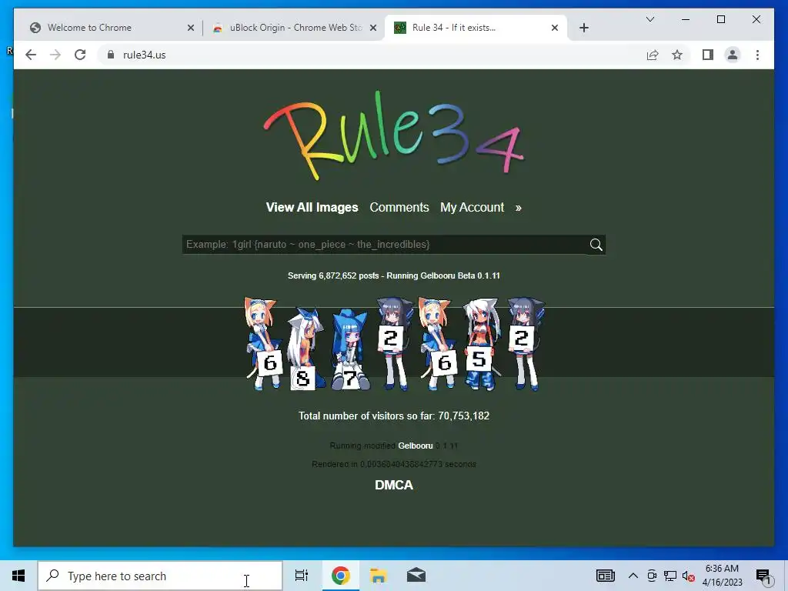The width and height of the screenshot is (788, 591).
Task: Open the Chrome profile avatar
Action: point(733,55)
